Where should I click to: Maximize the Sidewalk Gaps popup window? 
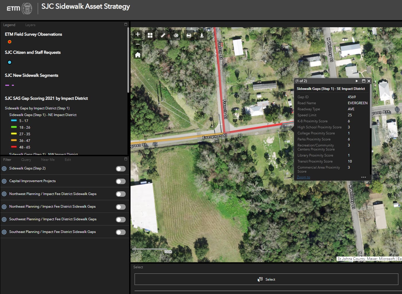[x=363, y=81]
